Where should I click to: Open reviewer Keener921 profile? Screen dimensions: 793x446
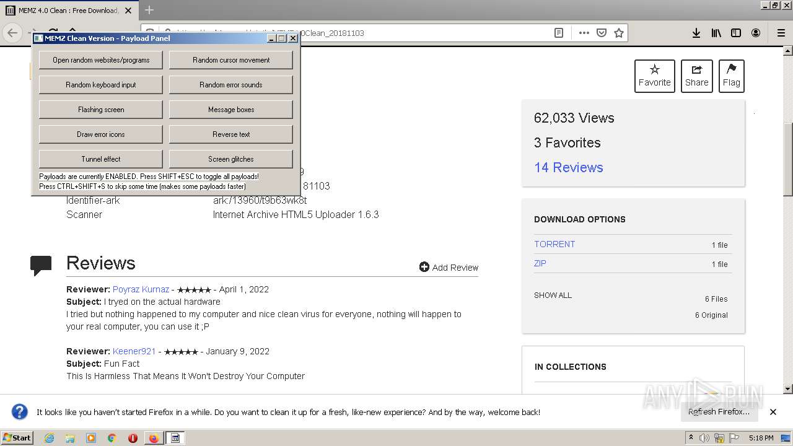pos(134,351)
